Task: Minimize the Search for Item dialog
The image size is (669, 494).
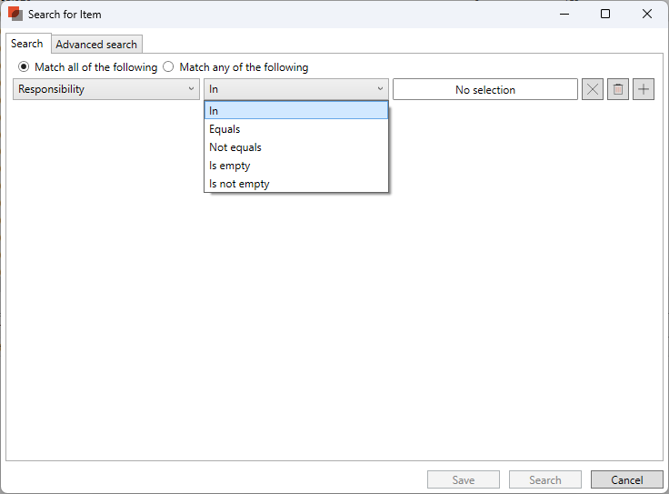Action: (x=564, y=14)
